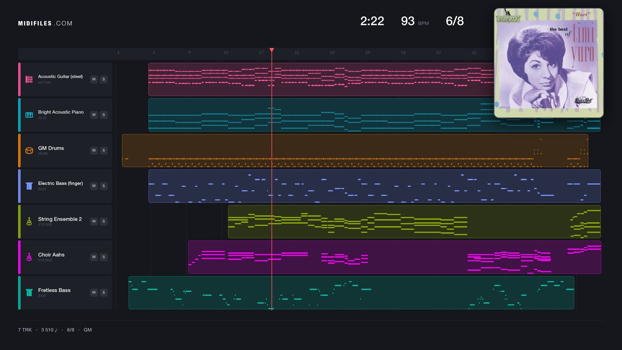Viewport: 622px width, 350px height.
Task: Click the GM label in status bar
Action: [x=87, y=330]
